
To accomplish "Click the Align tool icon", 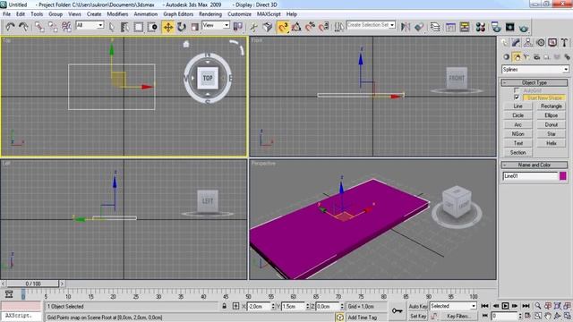I will pos(419,27).
